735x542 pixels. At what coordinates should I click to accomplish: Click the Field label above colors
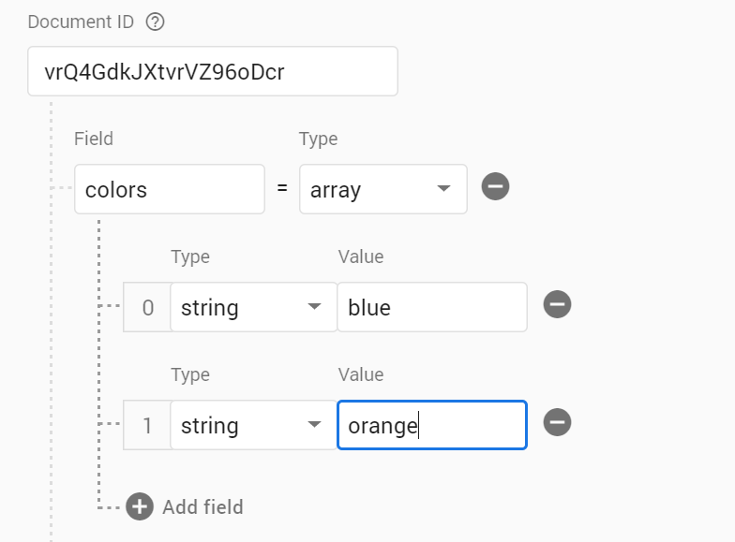pos(94,139)
